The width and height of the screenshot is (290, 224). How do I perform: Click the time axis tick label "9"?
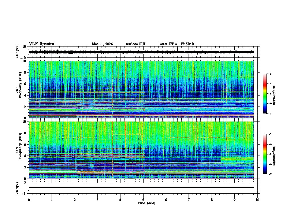pos(234,200)
